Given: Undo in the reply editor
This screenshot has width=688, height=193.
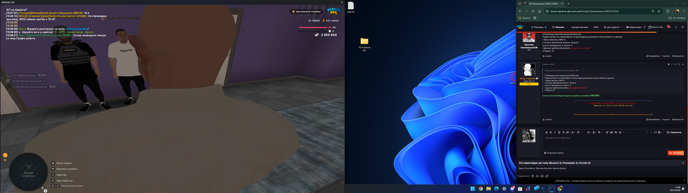Looking at the screenshot, I should coord(647,132).
